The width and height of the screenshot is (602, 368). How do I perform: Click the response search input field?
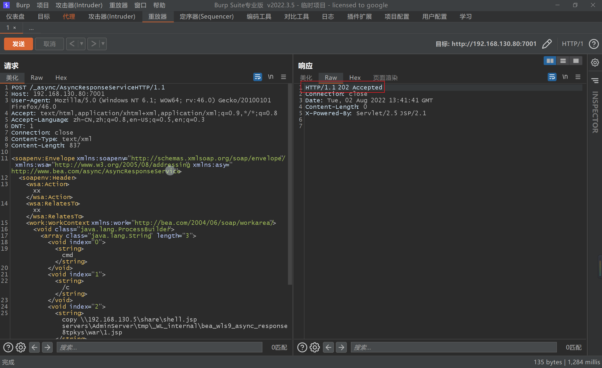tap(454, 347)
